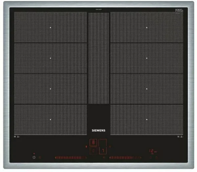Tap the SCHOTT CERAN logo in the corner
Screen dimensions: 197x172
[179, 10]
